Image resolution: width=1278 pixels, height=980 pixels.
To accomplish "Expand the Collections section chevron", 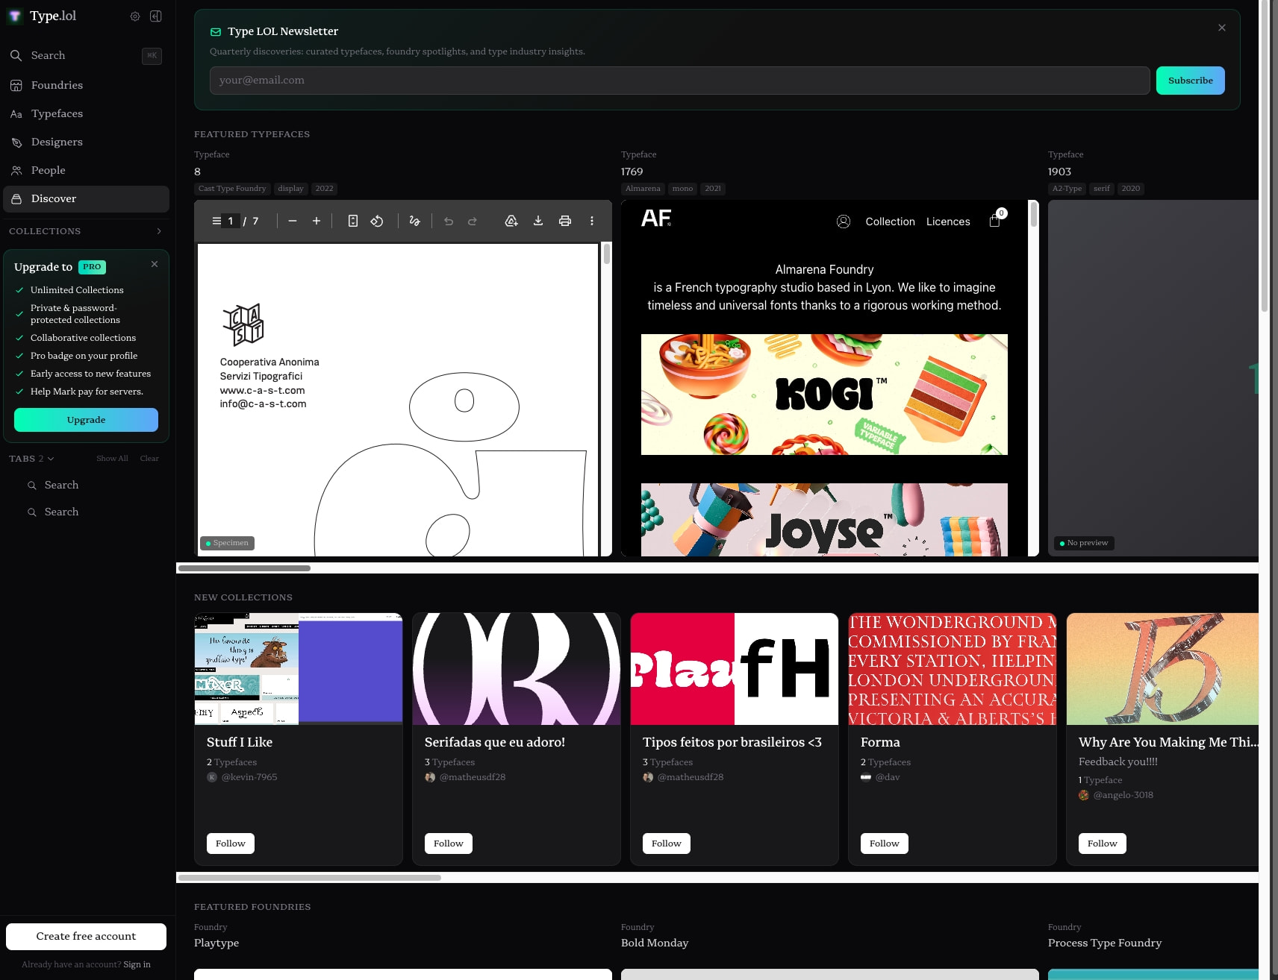I will [x=159, y=231].
